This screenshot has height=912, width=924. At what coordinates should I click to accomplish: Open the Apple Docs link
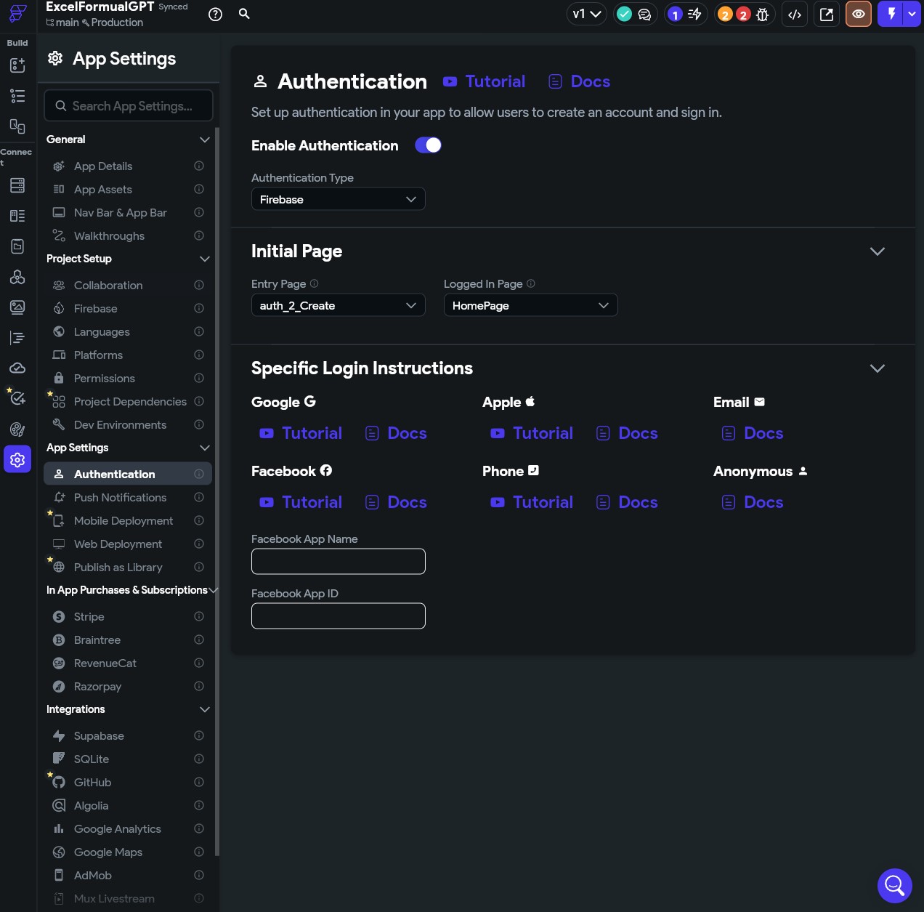[627, 433]
